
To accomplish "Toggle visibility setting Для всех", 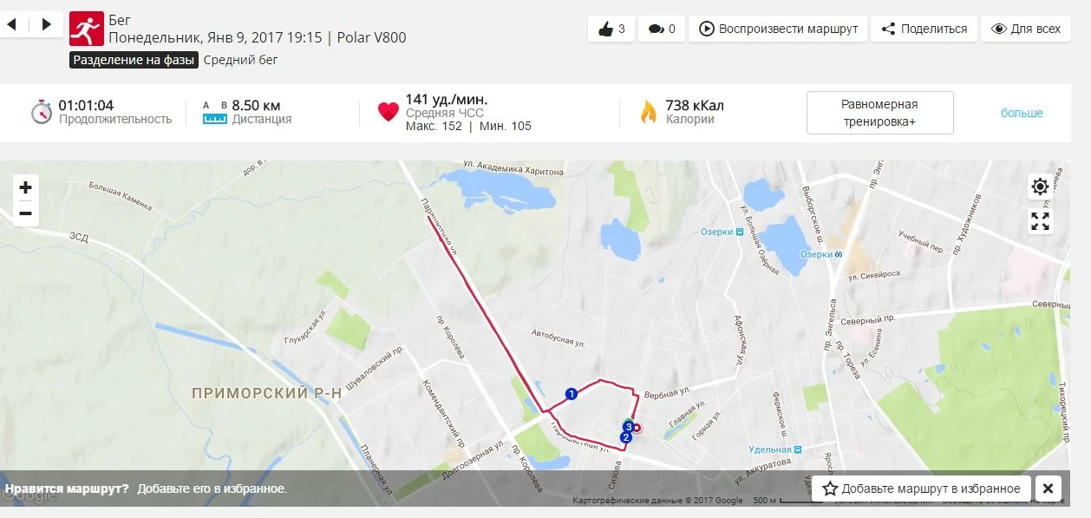I will click(x=1026, y=29).
